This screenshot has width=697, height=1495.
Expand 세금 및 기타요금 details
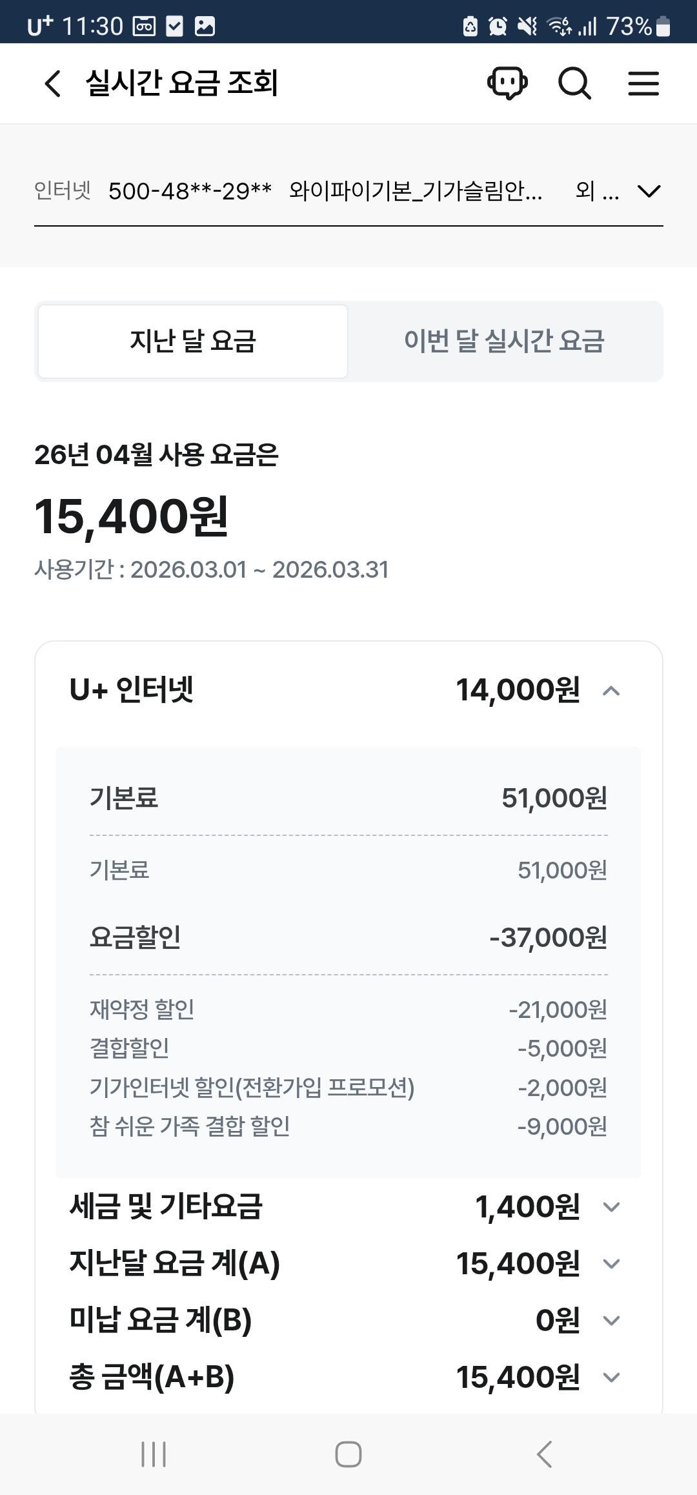[x=611, y=1207]
